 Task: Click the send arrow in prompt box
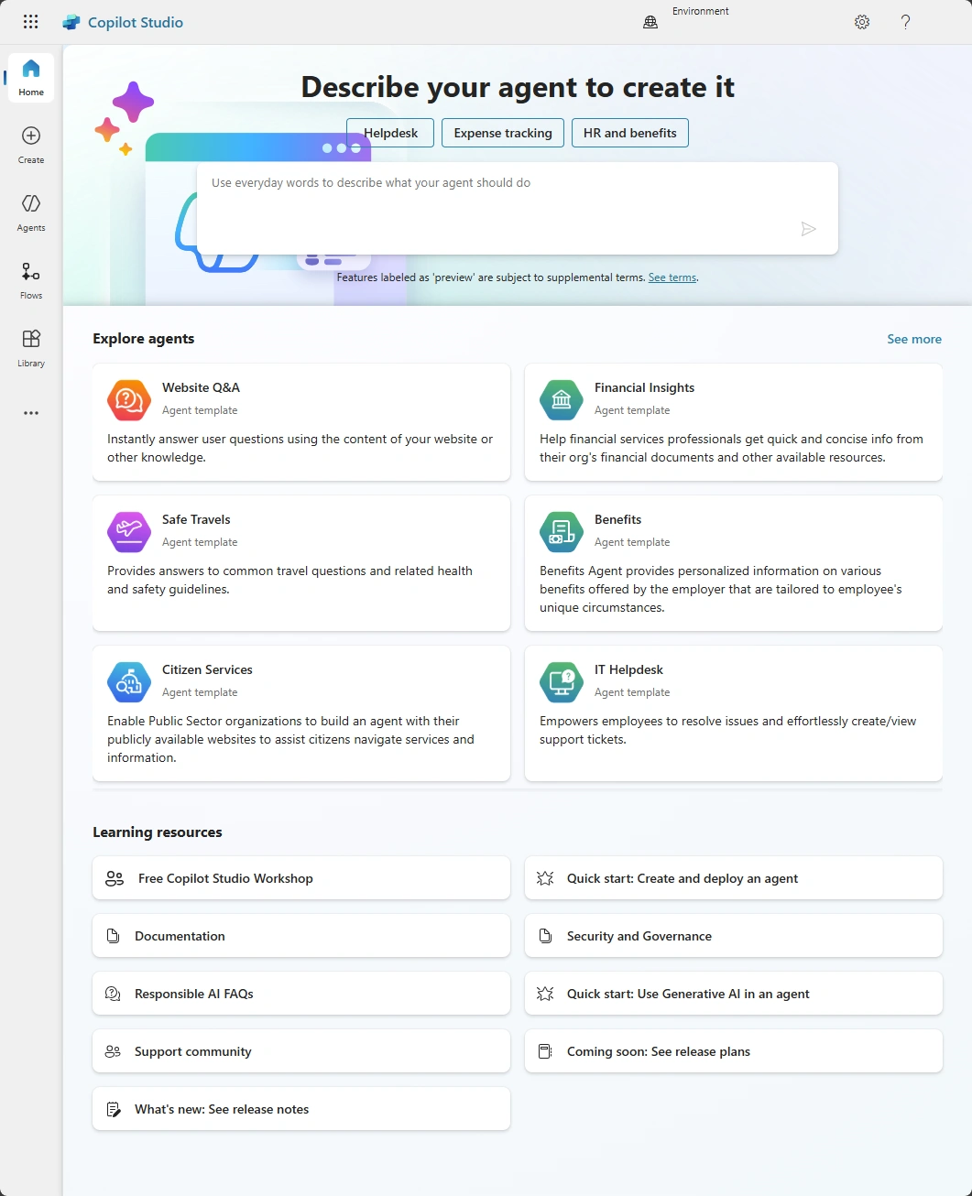808,229
